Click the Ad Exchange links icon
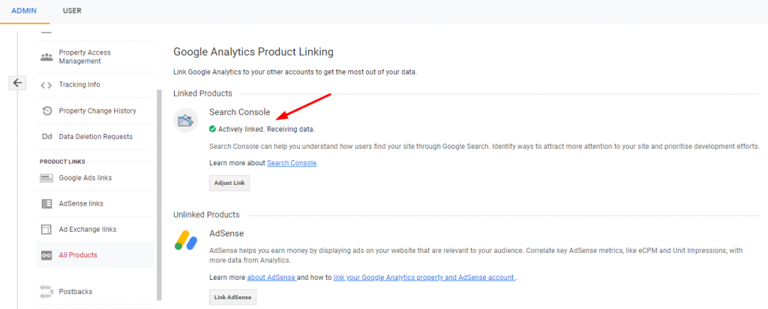Screen dimensions: 768x309 click(46, 230)
